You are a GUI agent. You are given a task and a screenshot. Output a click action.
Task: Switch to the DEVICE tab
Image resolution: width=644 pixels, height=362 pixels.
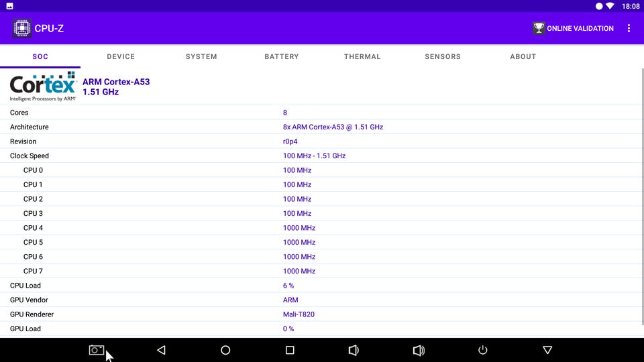pyautogui.click(x=121, y=56)
